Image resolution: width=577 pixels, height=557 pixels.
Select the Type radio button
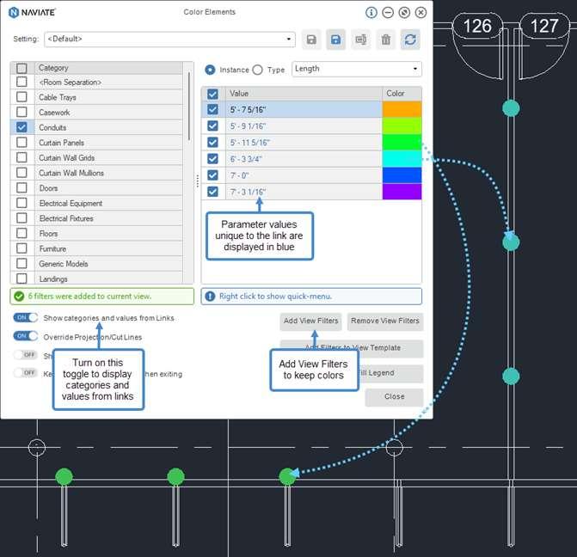pos(258,70)
